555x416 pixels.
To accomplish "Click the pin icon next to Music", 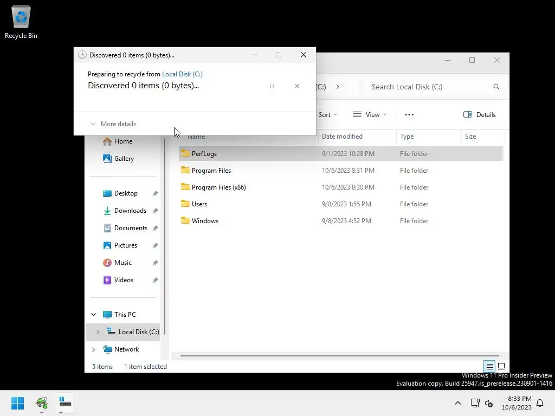I will tap(155, 263).
